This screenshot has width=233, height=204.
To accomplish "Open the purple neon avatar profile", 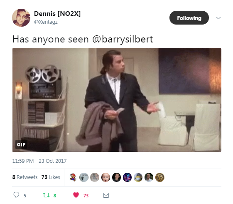I will tap(127, 177).
